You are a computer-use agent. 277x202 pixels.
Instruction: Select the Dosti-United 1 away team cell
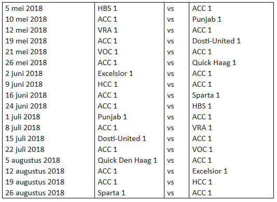[216, 41]
